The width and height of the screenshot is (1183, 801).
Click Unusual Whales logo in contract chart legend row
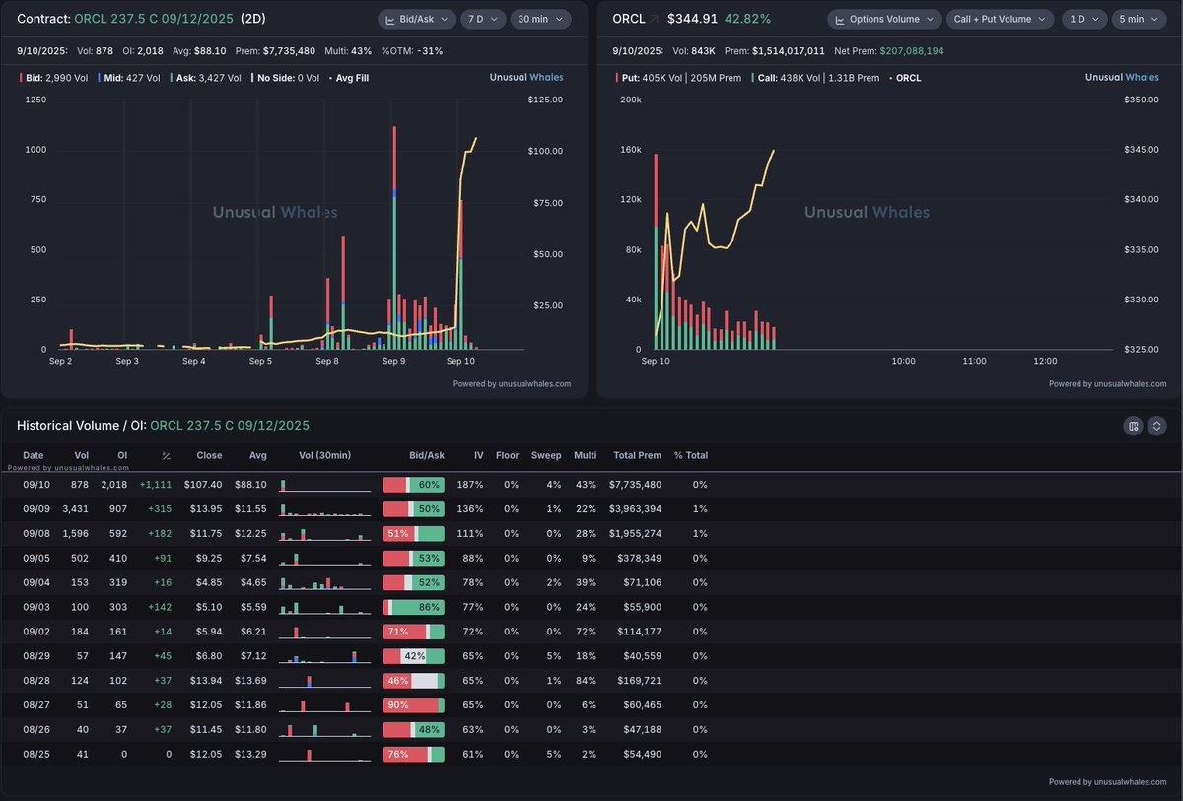(x=528, y=77)
